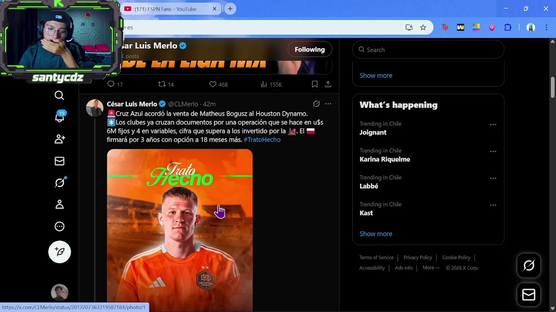Open More options circle in sidebar
The height and width of the screenshot is (312, 556).
click(x=60, y=226)
